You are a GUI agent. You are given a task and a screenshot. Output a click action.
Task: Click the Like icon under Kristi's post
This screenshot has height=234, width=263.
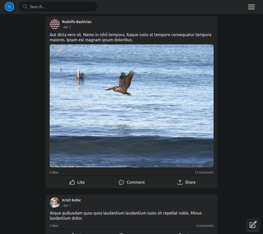tap(73, 233)
